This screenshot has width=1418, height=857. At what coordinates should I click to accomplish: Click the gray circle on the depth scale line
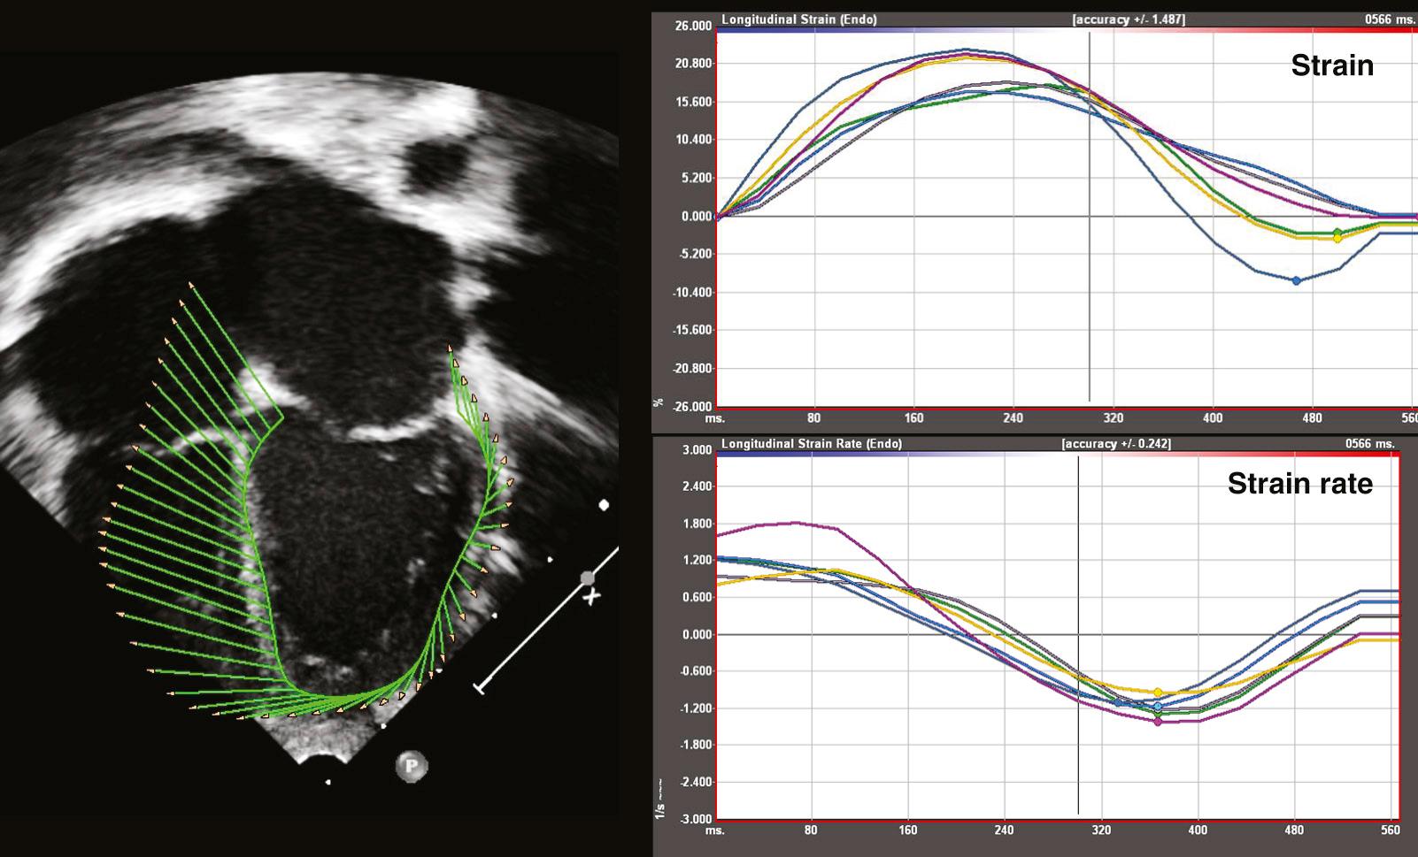pyautogui.click(x=587, y=578)
